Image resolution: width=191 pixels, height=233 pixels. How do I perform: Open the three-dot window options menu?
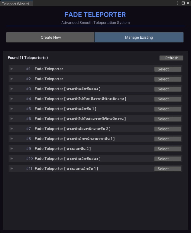178,3
